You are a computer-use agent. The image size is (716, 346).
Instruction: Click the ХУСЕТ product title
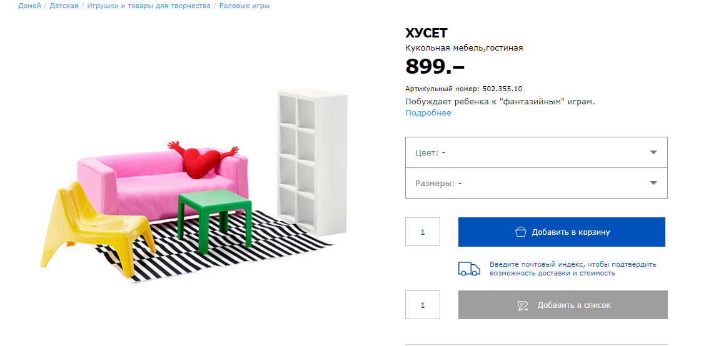[426, 33]
